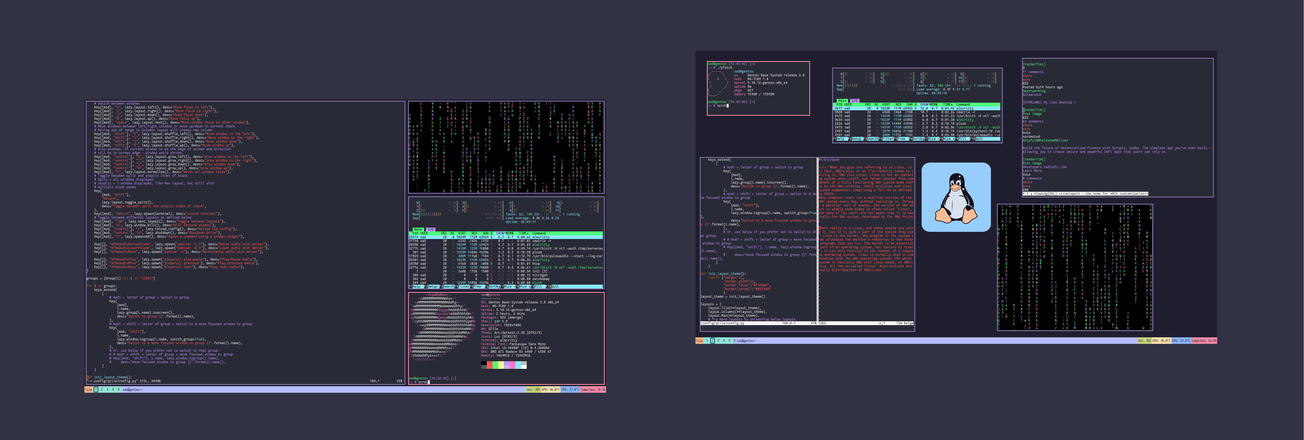Toggle F5 Tree view in htop showing Tasks: 62
Image resolution: width=1304 pixels, height=440 pixels.
click(477, 287)
